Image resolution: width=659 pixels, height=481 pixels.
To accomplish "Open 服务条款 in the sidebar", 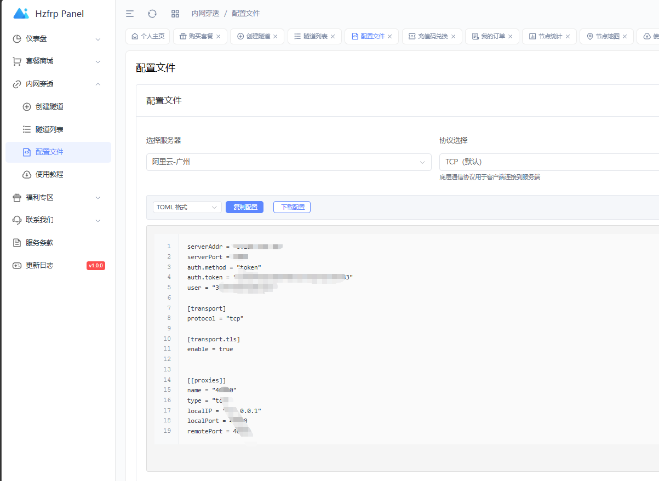I will click(x=58, y=243).
